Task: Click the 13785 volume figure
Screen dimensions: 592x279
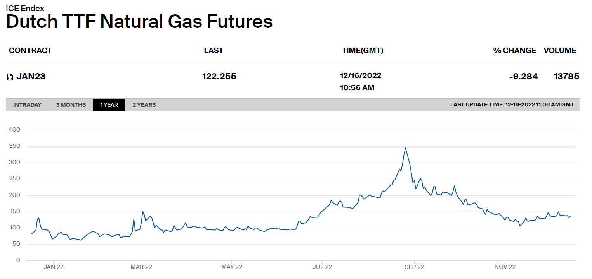Action: [x=566, y=77]
